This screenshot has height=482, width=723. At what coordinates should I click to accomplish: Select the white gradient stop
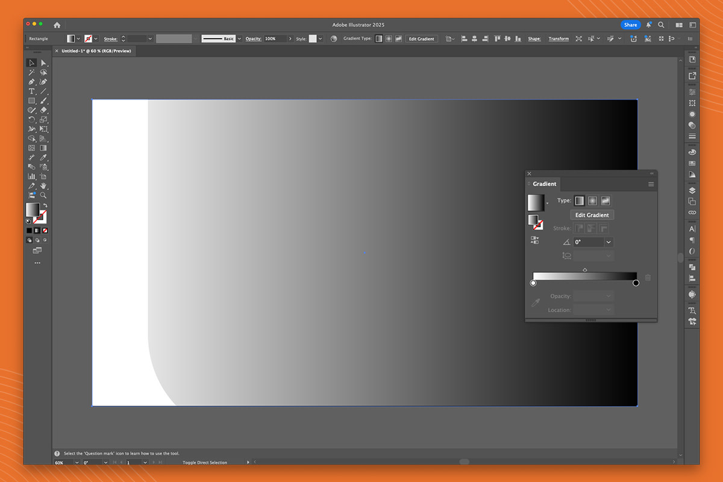[x=533, y=283]
